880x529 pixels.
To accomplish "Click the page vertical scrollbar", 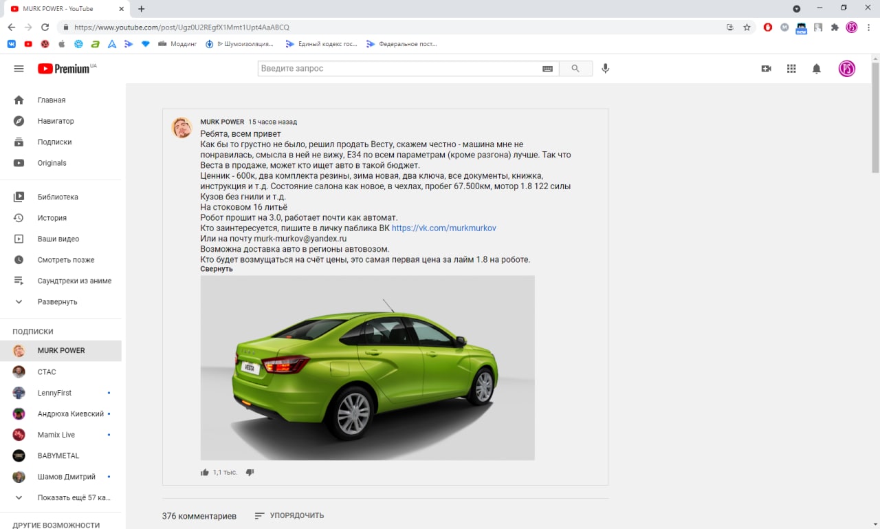I will pyautogui.click(x=875, y=117).
